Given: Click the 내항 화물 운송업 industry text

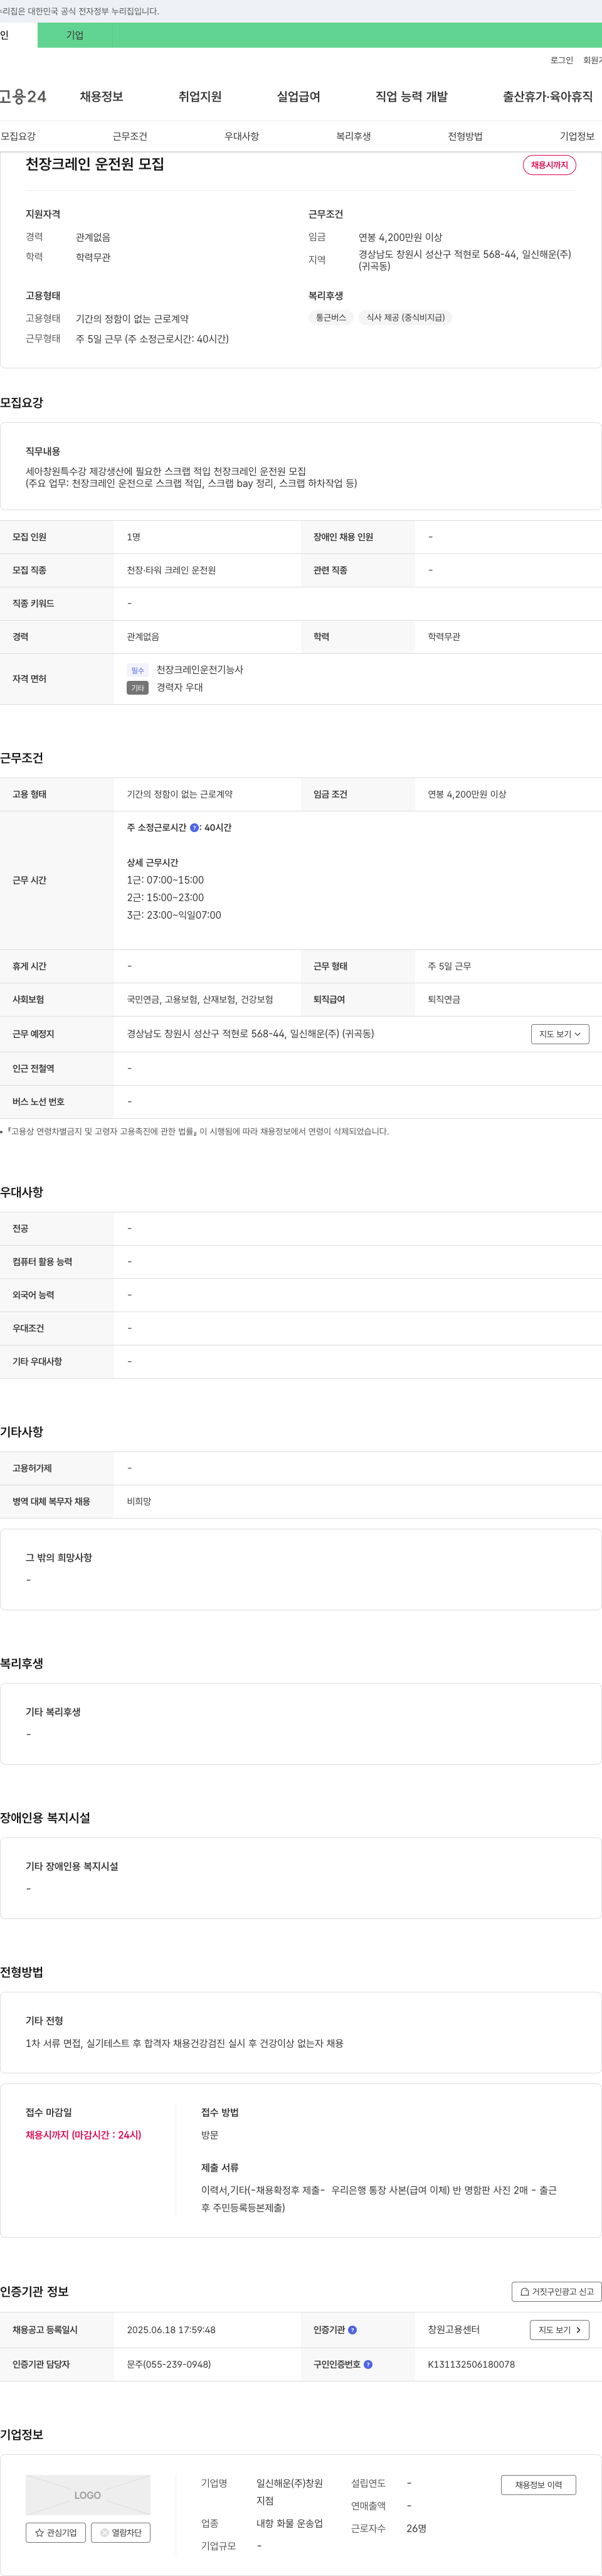Looking at the screenshot, I should coord(290,2524).
